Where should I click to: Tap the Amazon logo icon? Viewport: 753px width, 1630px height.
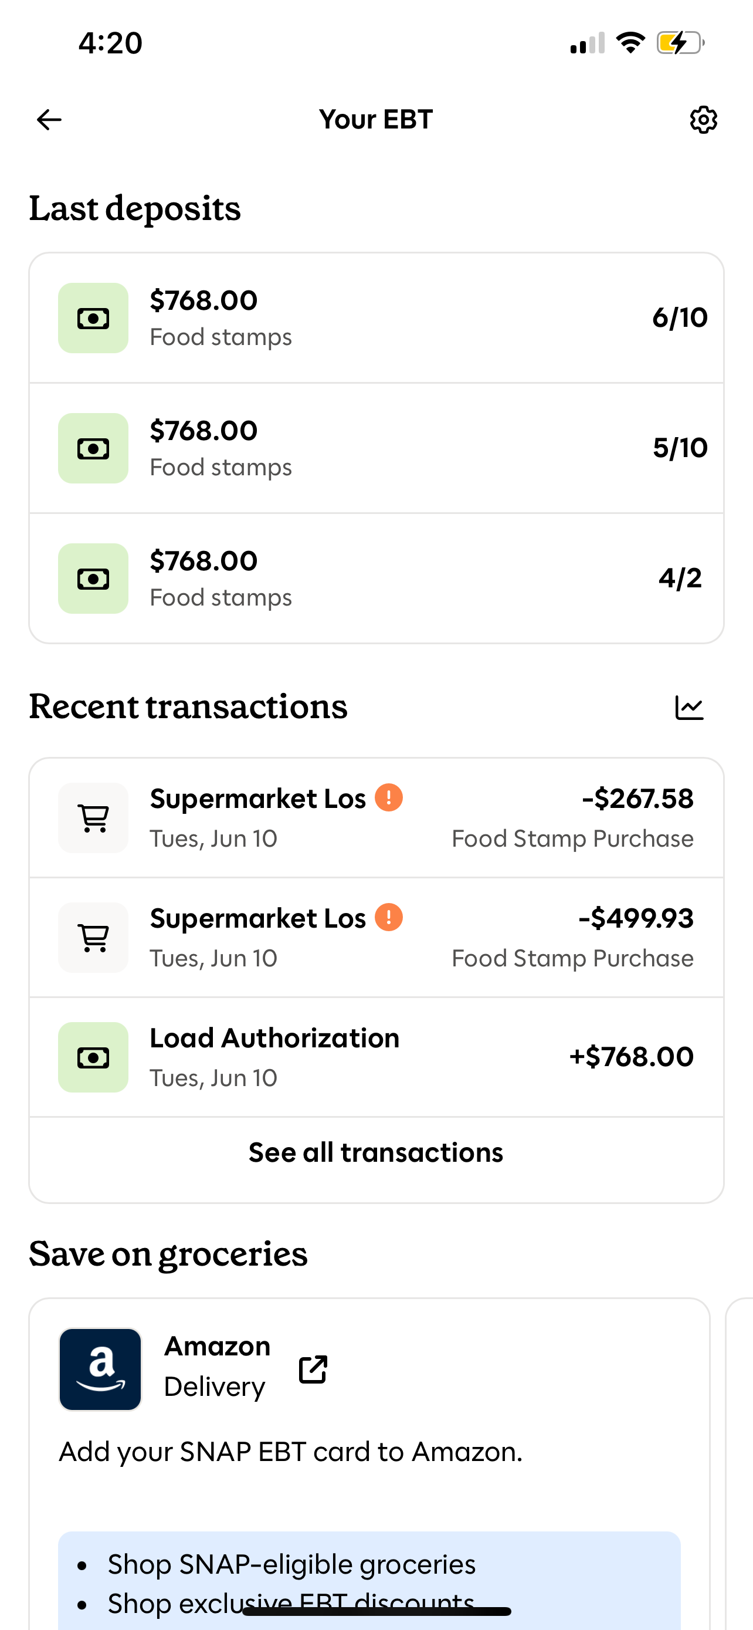100,1369
